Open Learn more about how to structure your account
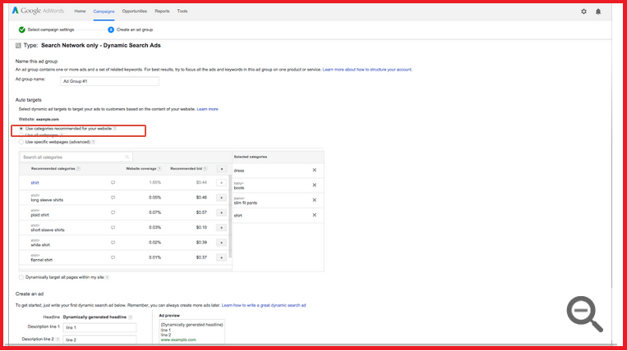The image size is (627, 351). coord(367,70)
